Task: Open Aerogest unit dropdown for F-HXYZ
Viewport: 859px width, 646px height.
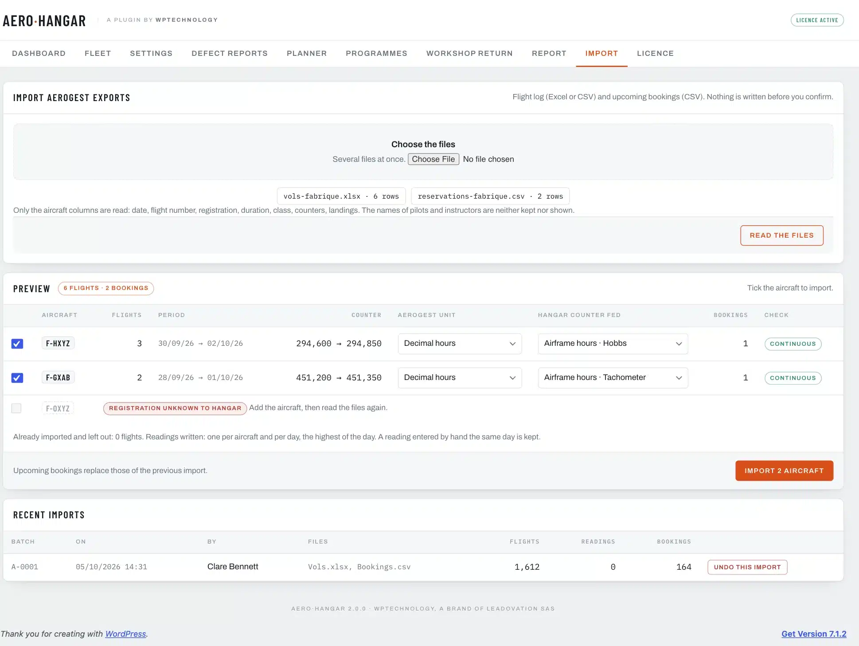Action: point(460,344)
